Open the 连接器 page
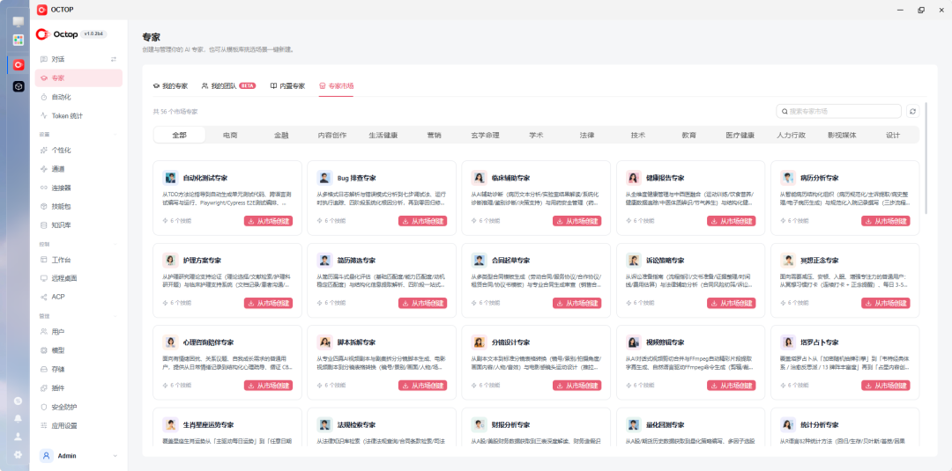Screen dimensions: 952x471 click(x=78, y=188)
